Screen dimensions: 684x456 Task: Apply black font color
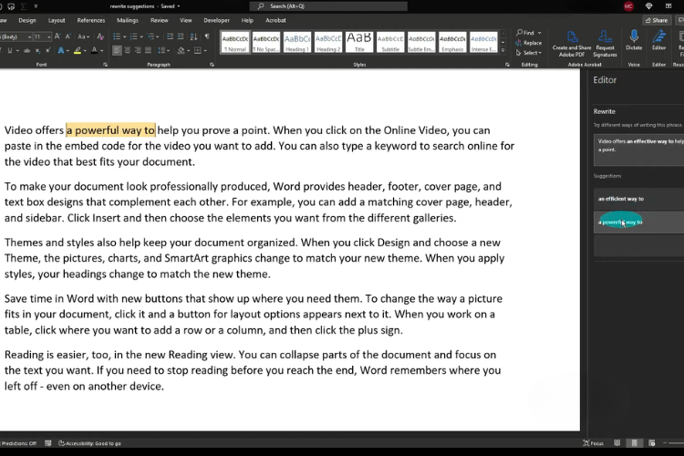94,51
